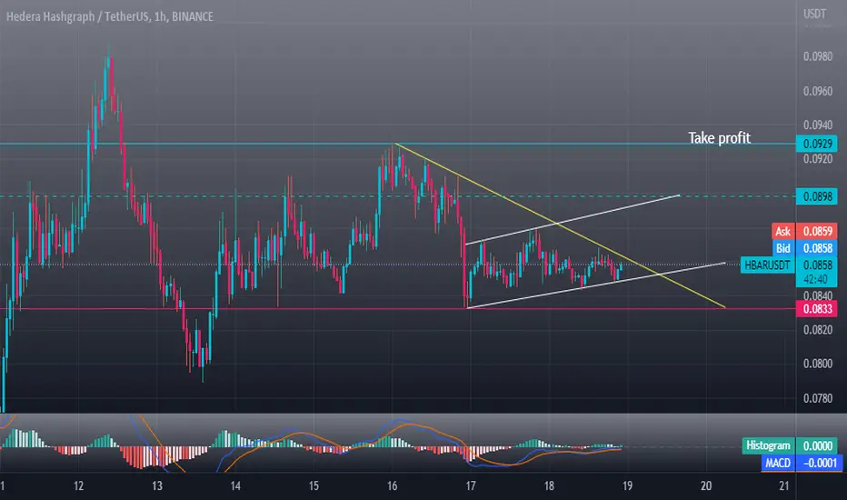Click date 20 on time axis
The width and height of the screenshot is (847, 500).
(x=706, y=485)
